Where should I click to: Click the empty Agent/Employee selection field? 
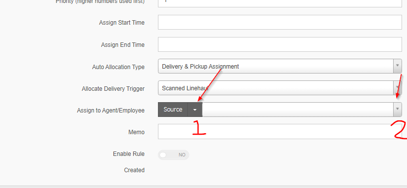click(x=298, y=110)
